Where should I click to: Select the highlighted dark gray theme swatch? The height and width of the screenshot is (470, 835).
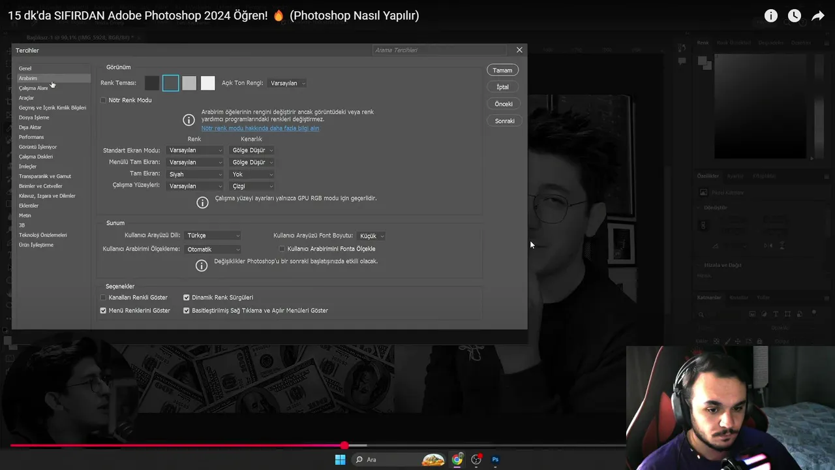point(170,83)
